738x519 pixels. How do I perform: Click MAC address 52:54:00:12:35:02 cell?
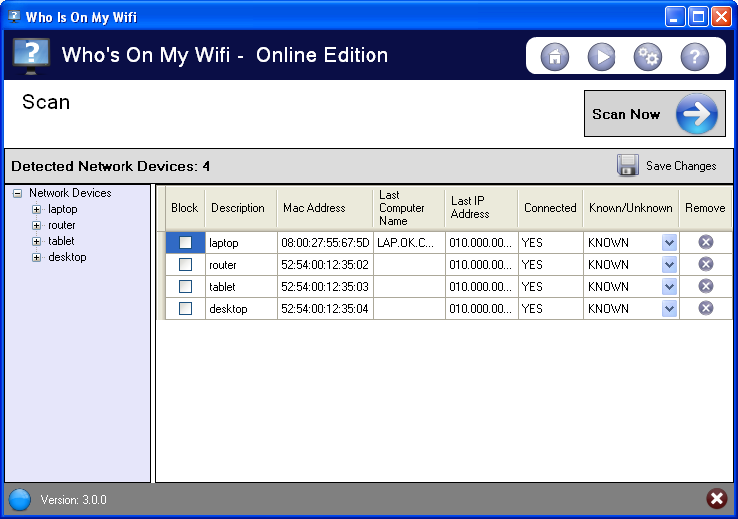click(x=326, y=265)
